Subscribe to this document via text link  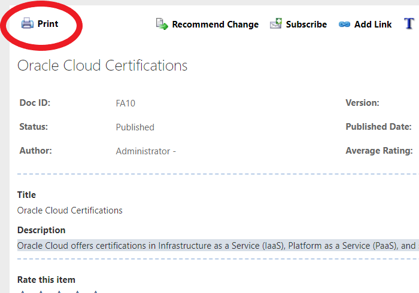pyautogui.click(x=306, y=25)
